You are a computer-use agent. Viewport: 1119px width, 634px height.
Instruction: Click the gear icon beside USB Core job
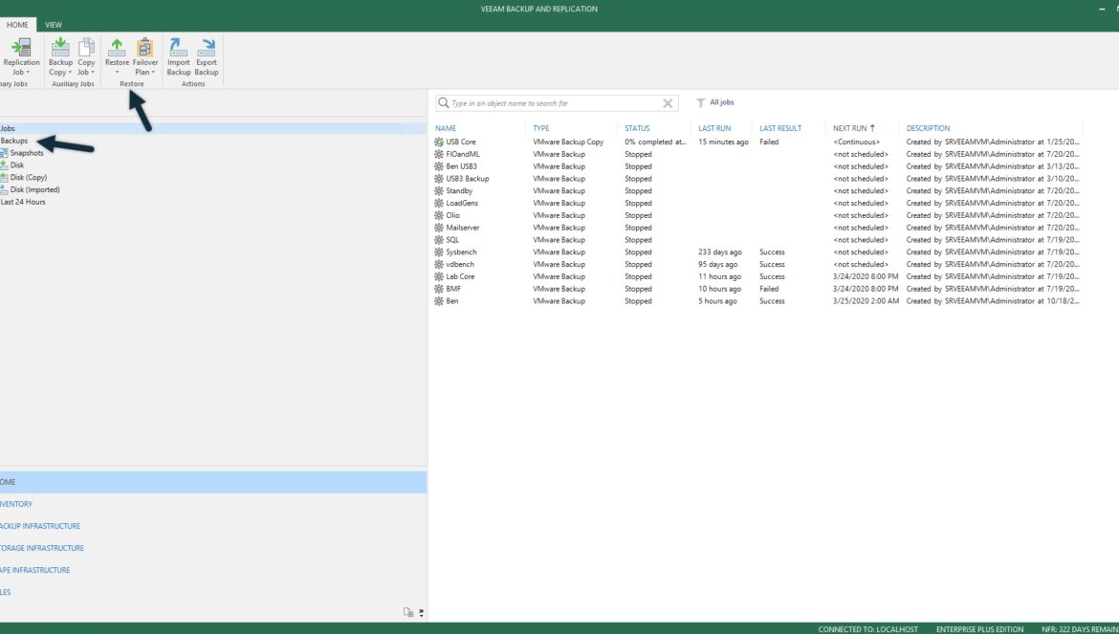click(439, 142)
